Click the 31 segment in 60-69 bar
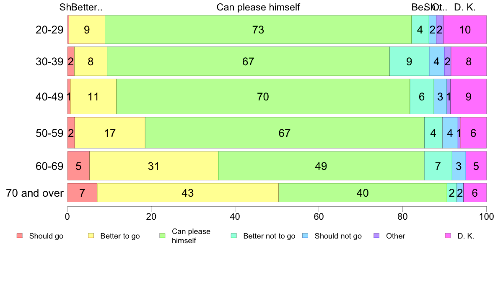Viewport: 498px width, 308px height. (x=154, y=166)
